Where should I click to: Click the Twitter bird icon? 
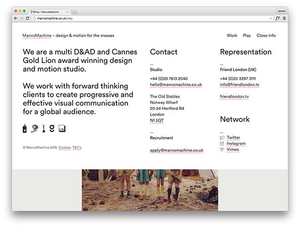coord(222,138)
